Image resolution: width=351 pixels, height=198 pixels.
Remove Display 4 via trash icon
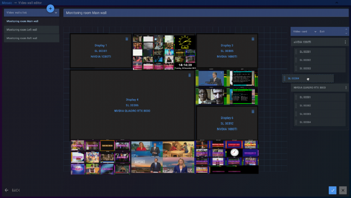coord(190,75)
